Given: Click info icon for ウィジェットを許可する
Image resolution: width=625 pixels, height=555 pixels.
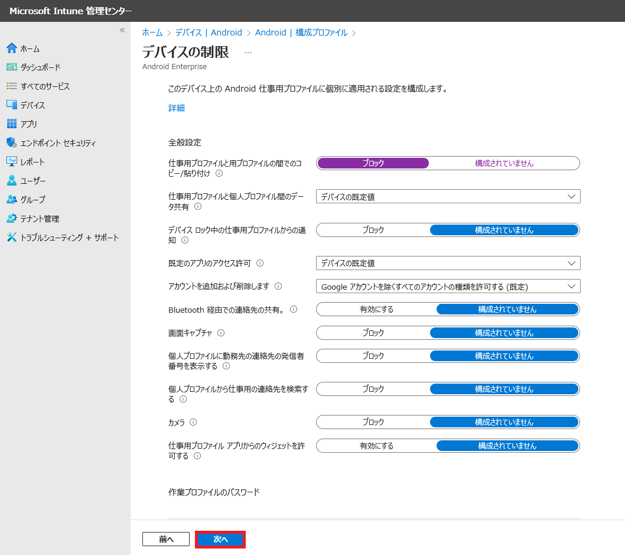Looking at the screenshot, I should (x=197, y=456).
